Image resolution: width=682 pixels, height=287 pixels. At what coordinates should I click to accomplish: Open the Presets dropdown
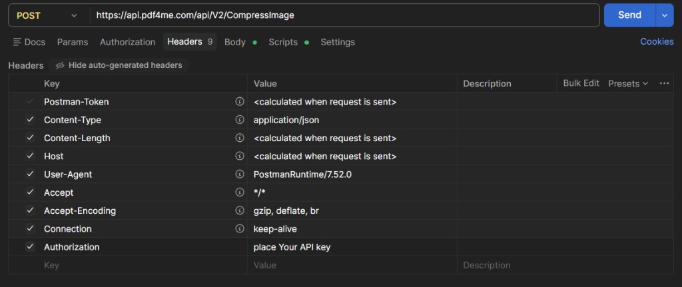pyautogui.click(x=628, y=83)
